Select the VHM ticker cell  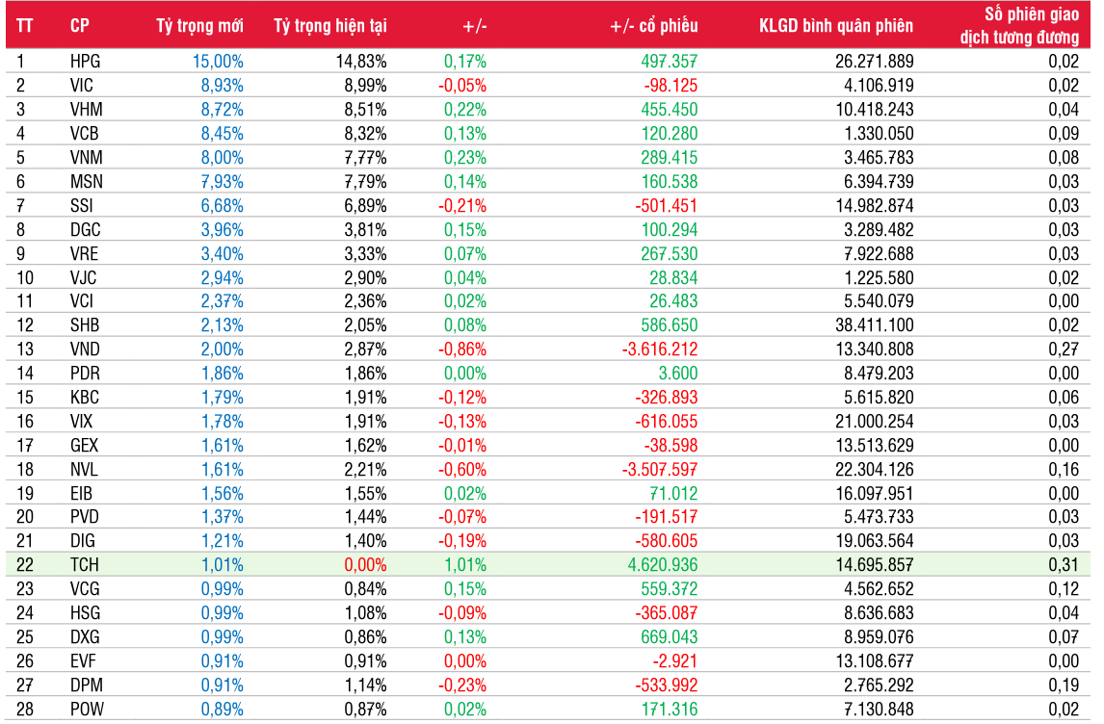pyautogui.click(x=86, y=110)
